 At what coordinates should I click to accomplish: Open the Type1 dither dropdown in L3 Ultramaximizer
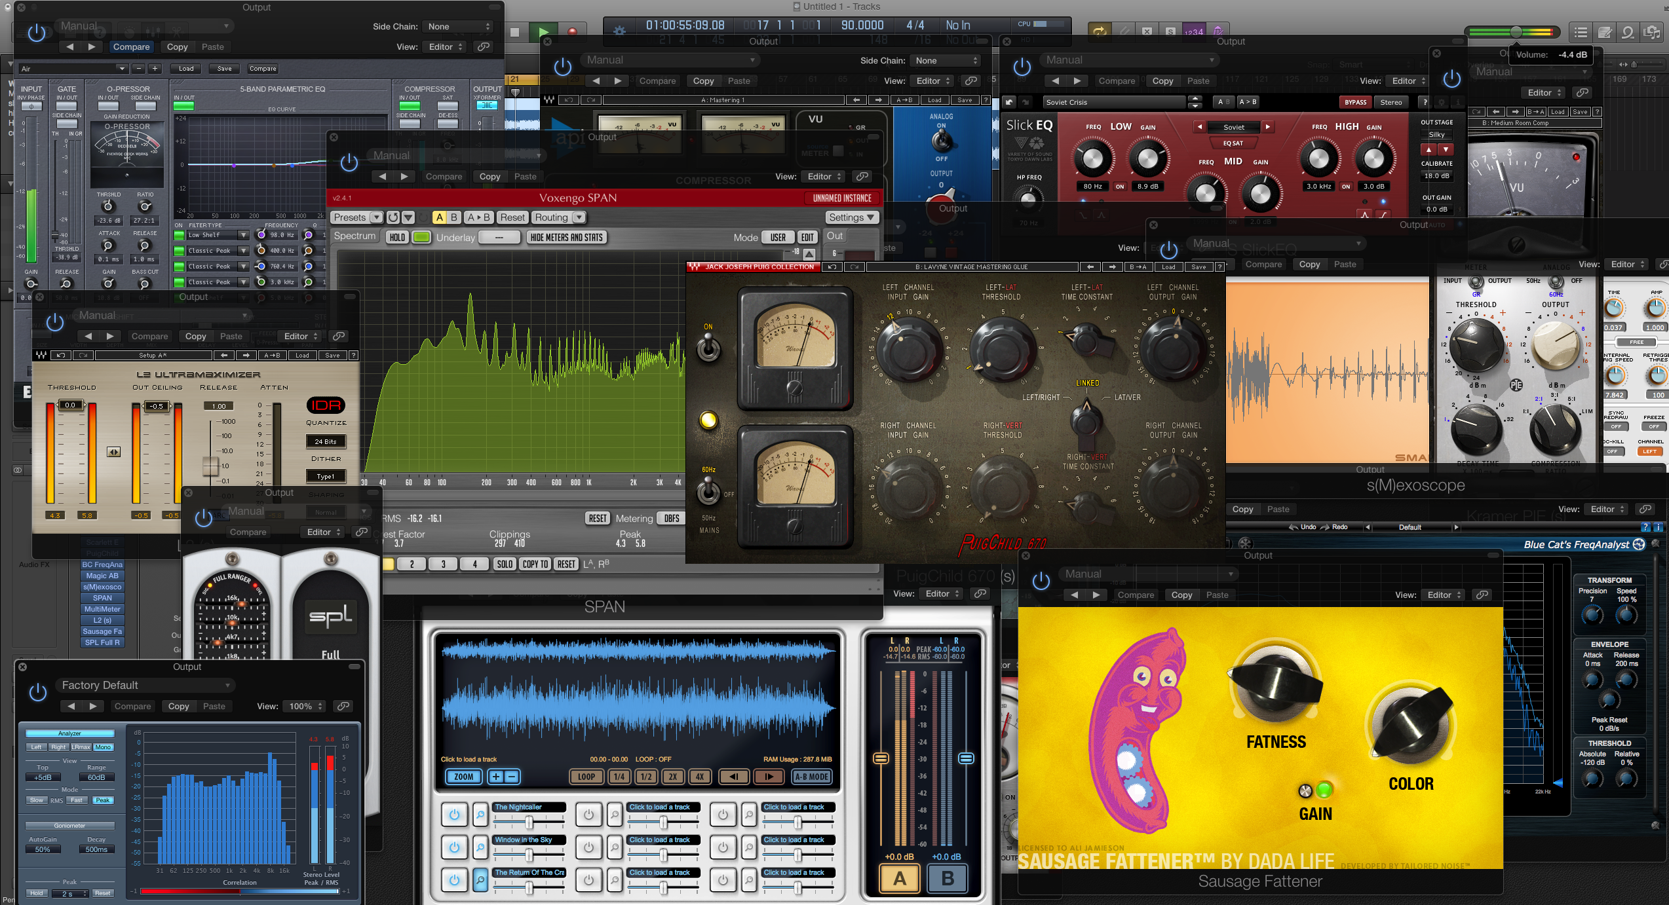[x=326, y=477]
